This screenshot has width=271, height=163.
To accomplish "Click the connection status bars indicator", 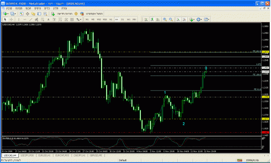I will tap(239, 160).
